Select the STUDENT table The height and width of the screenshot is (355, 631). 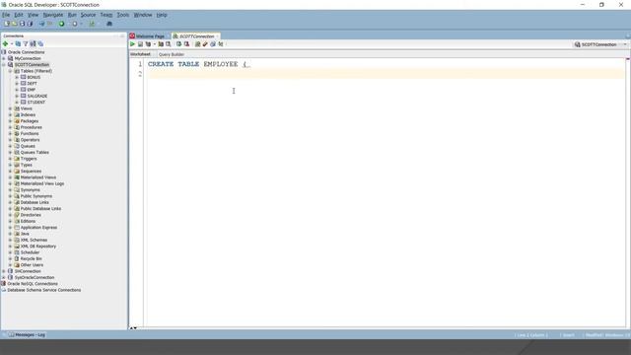click(x=36, y=103)
